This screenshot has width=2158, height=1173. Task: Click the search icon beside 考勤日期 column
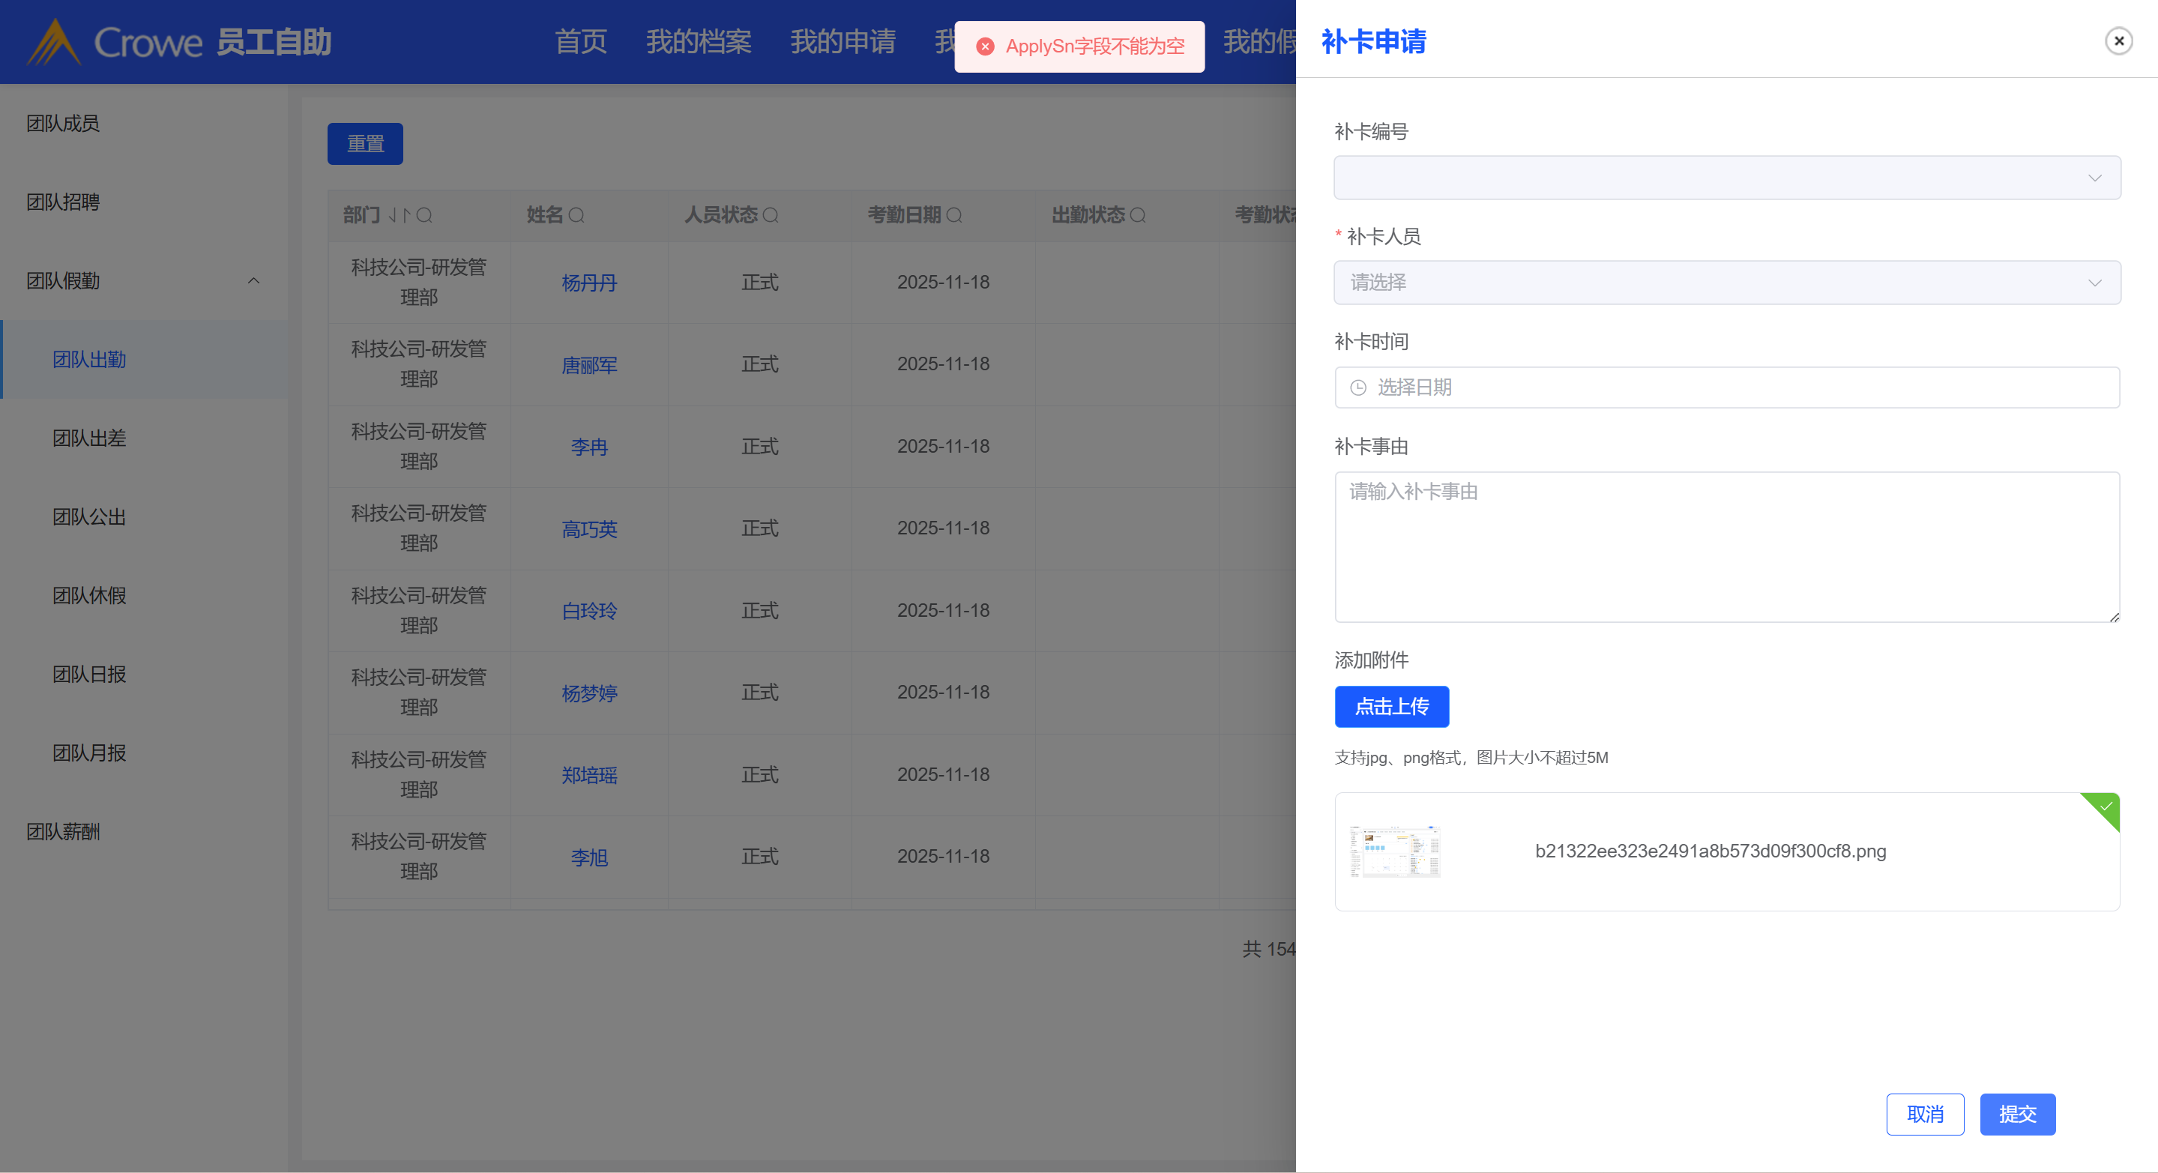(x=954, y=215)
